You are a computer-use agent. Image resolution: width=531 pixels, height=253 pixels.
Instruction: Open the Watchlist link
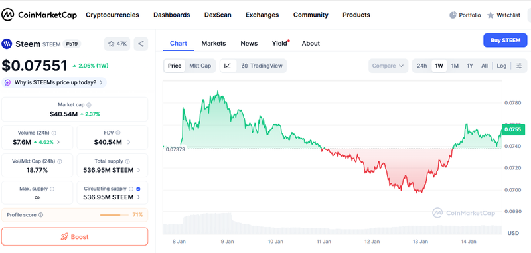(504, 15)
